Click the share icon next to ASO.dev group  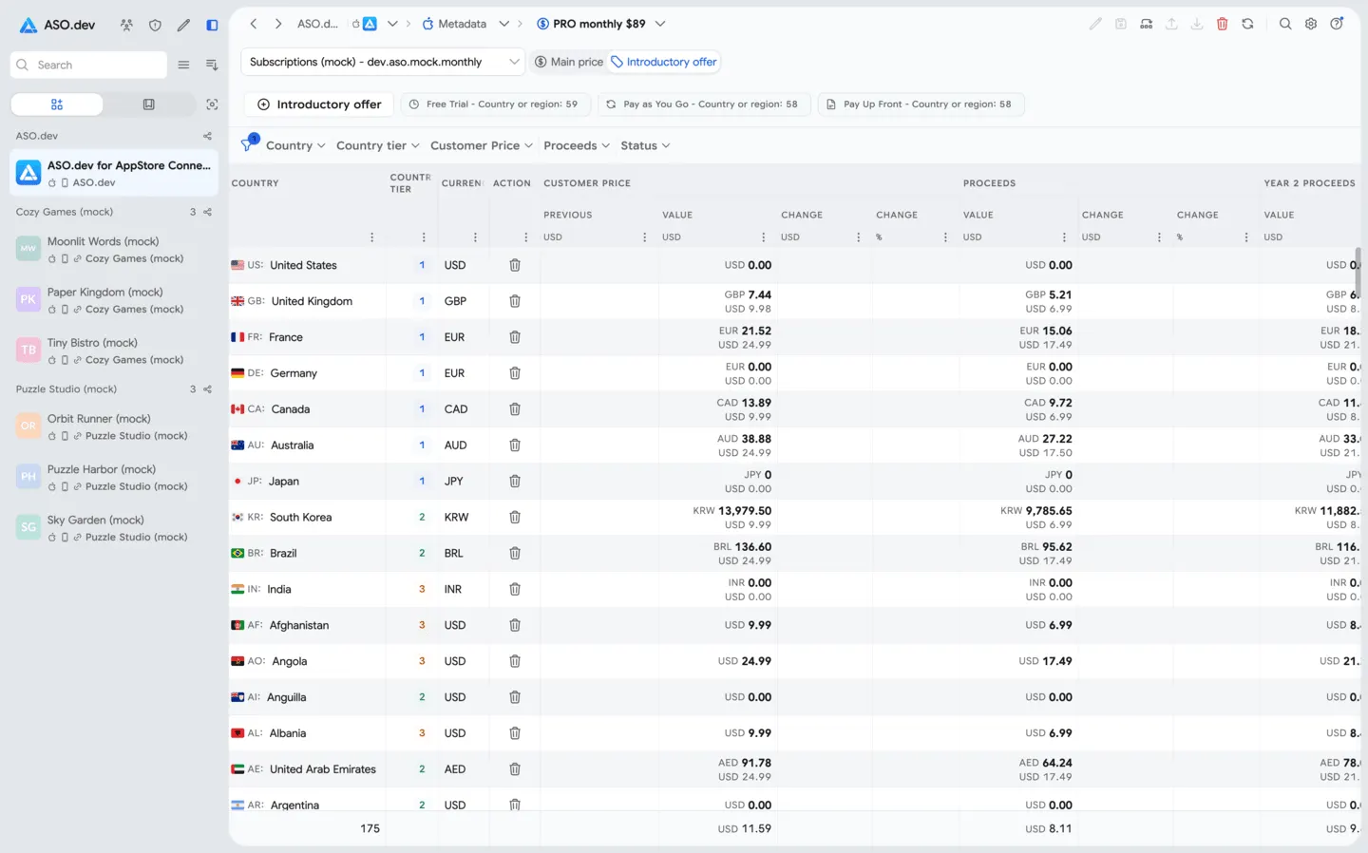coord(207,136)
